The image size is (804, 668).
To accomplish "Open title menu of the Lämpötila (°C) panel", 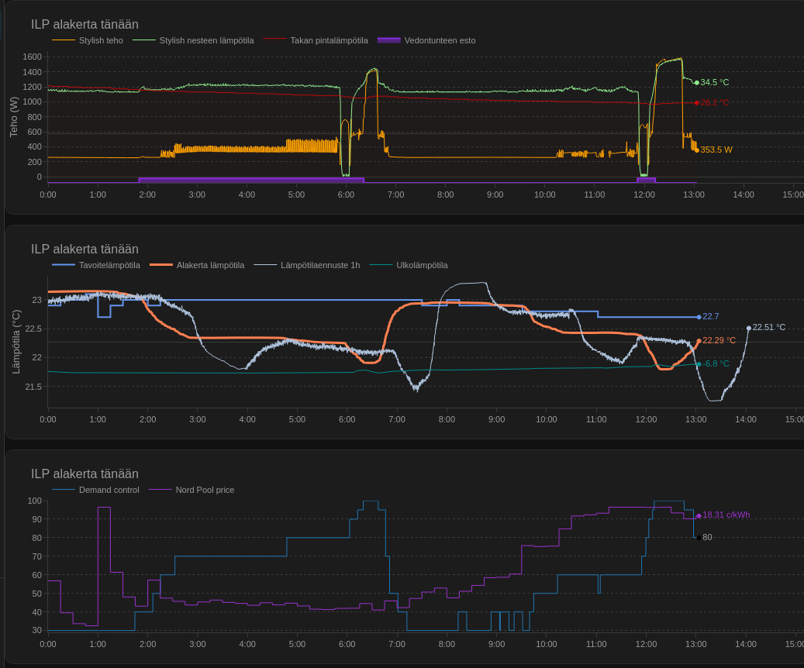I will point(85,250).
